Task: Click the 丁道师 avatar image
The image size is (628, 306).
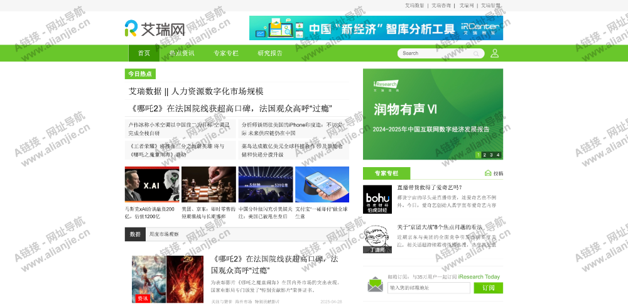Action: tap(377, 239)
